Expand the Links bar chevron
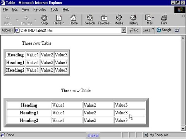186x139 pixels. (153, 29)
